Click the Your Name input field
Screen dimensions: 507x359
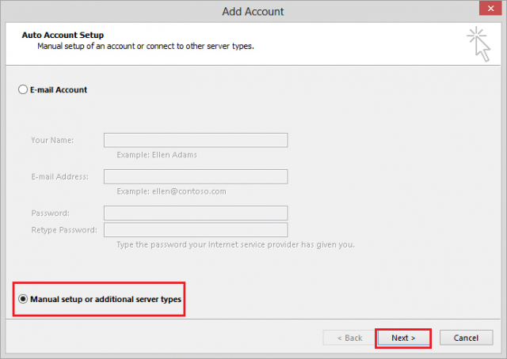(x=196, y=140)
